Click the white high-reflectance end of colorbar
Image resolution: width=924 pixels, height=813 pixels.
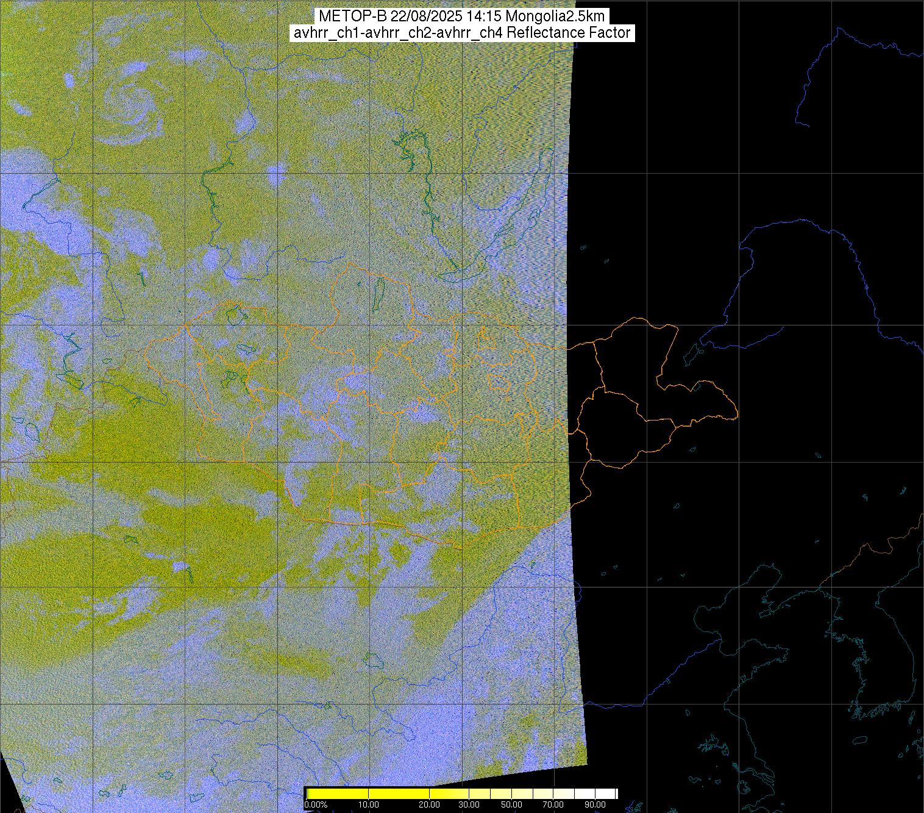tap(603, 793)
